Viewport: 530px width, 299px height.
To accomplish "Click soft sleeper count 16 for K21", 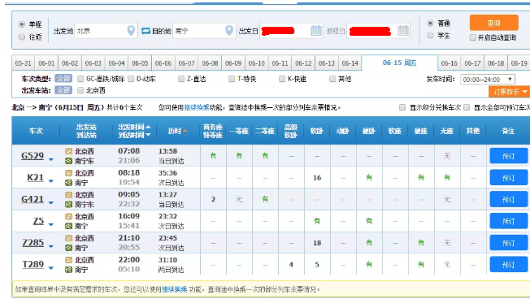I will (317, 178).
